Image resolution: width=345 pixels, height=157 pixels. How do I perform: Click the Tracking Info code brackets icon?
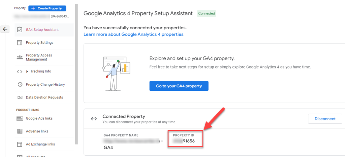point(20,71)
